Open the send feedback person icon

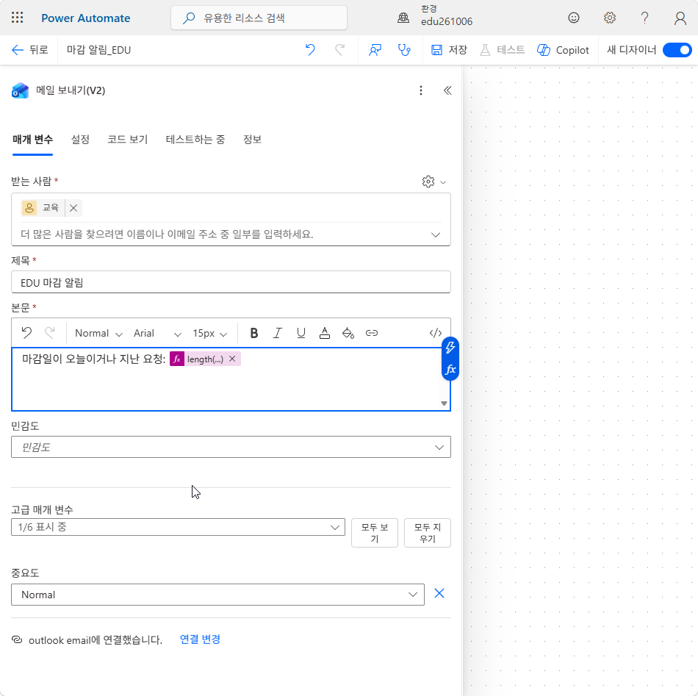(375, 50)
